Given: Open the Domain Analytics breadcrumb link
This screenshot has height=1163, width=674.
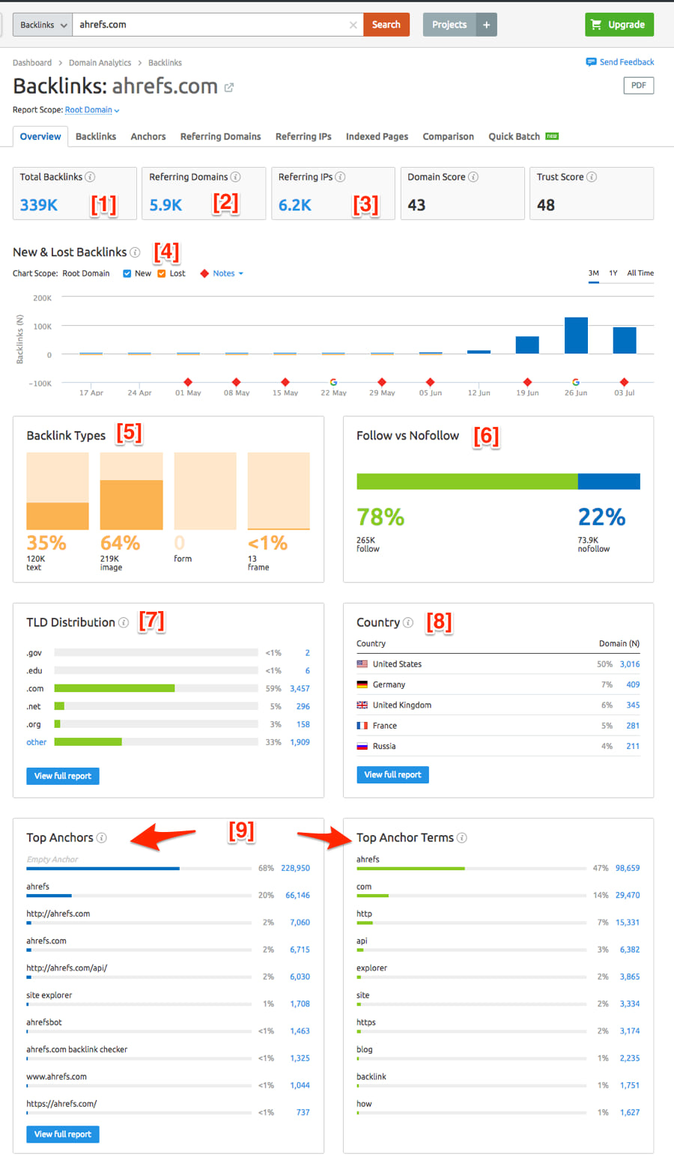Looking at the screenshot, I should click(100, 63).
